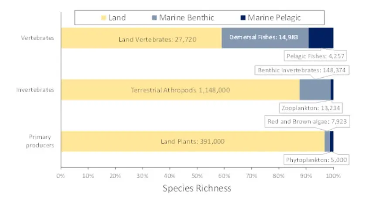Click the Invertebrates category axis label
This screenshot has height=209, width=376.
click(35, 90)
